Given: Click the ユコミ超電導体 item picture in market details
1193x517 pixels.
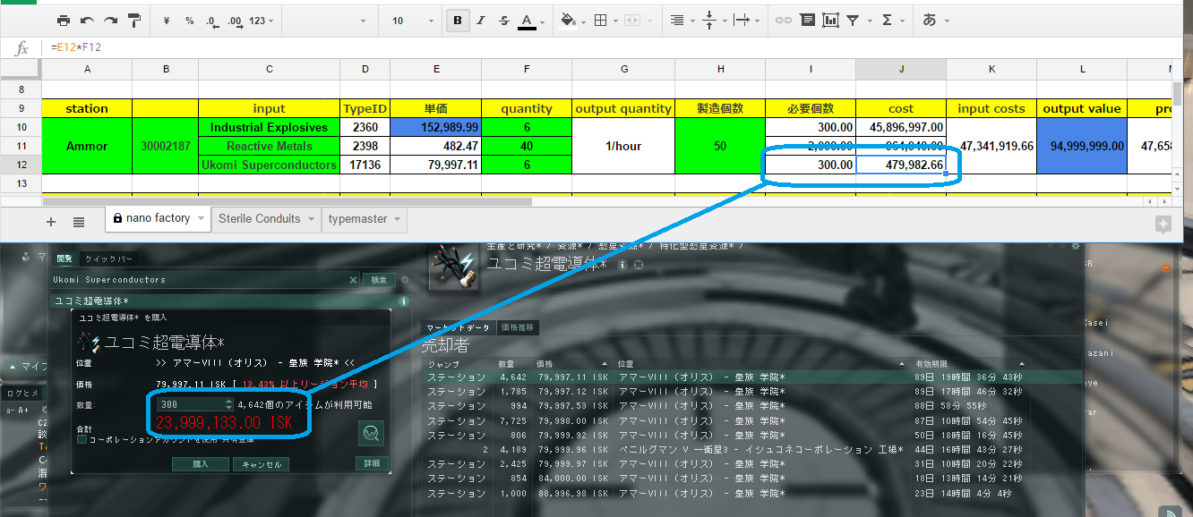Looking at the screenshot, I should pyautogui.click(x=454, y=266).
